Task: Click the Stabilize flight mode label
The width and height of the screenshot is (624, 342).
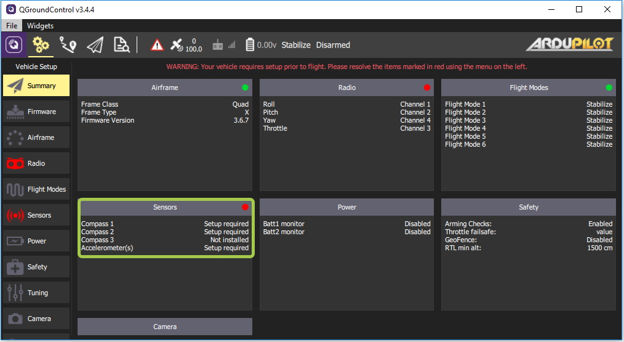Action: click(x=295, y=45)
